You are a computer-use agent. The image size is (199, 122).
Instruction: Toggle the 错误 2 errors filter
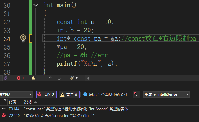pos(46,94)
